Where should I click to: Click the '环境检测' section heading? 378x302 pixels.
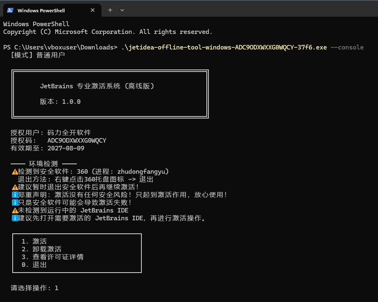(43, 163)
